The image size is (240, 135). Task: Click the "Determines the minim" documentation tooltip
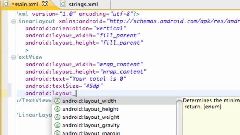(x=211, y=116)
